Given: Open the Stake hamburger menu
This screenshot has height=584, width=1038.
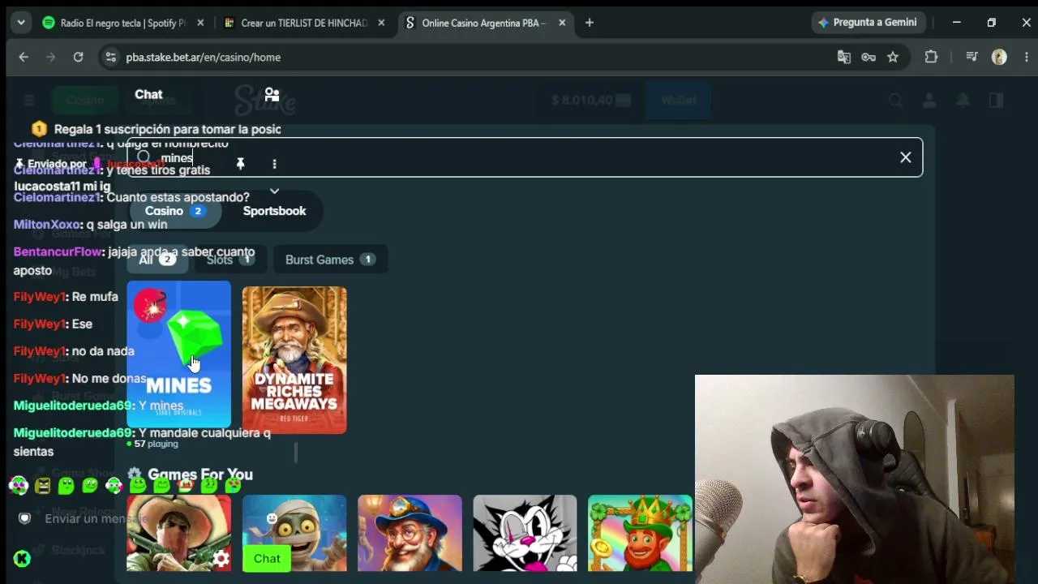Looking at the screenshot, I should point(29,101).
